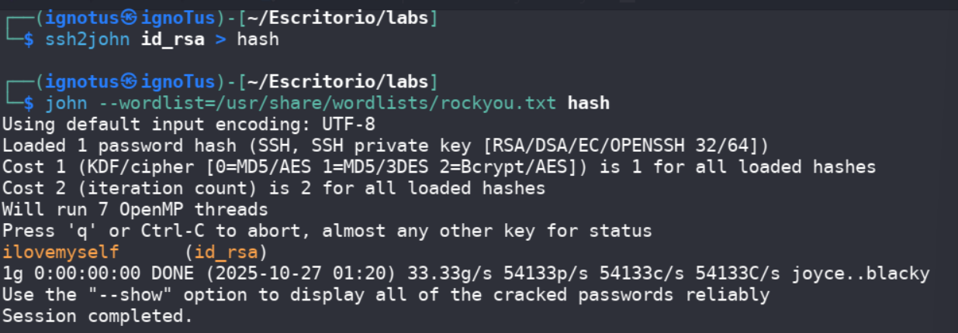Click the "Session completed." line
The width and height of the screenshot is (958, 333).
coord(97,316)
